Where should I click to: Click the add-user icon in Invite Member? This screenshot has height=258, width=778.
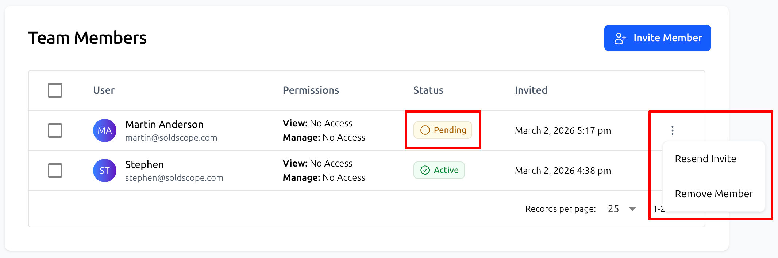(x=620, y=38)
